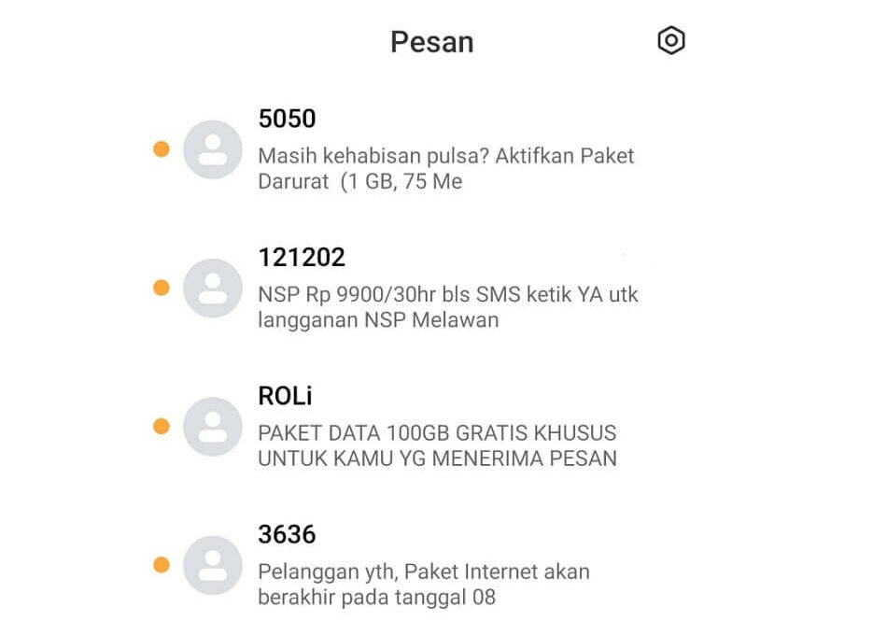
Task: Open the 5050 sender name
Action: pos(287,119)
